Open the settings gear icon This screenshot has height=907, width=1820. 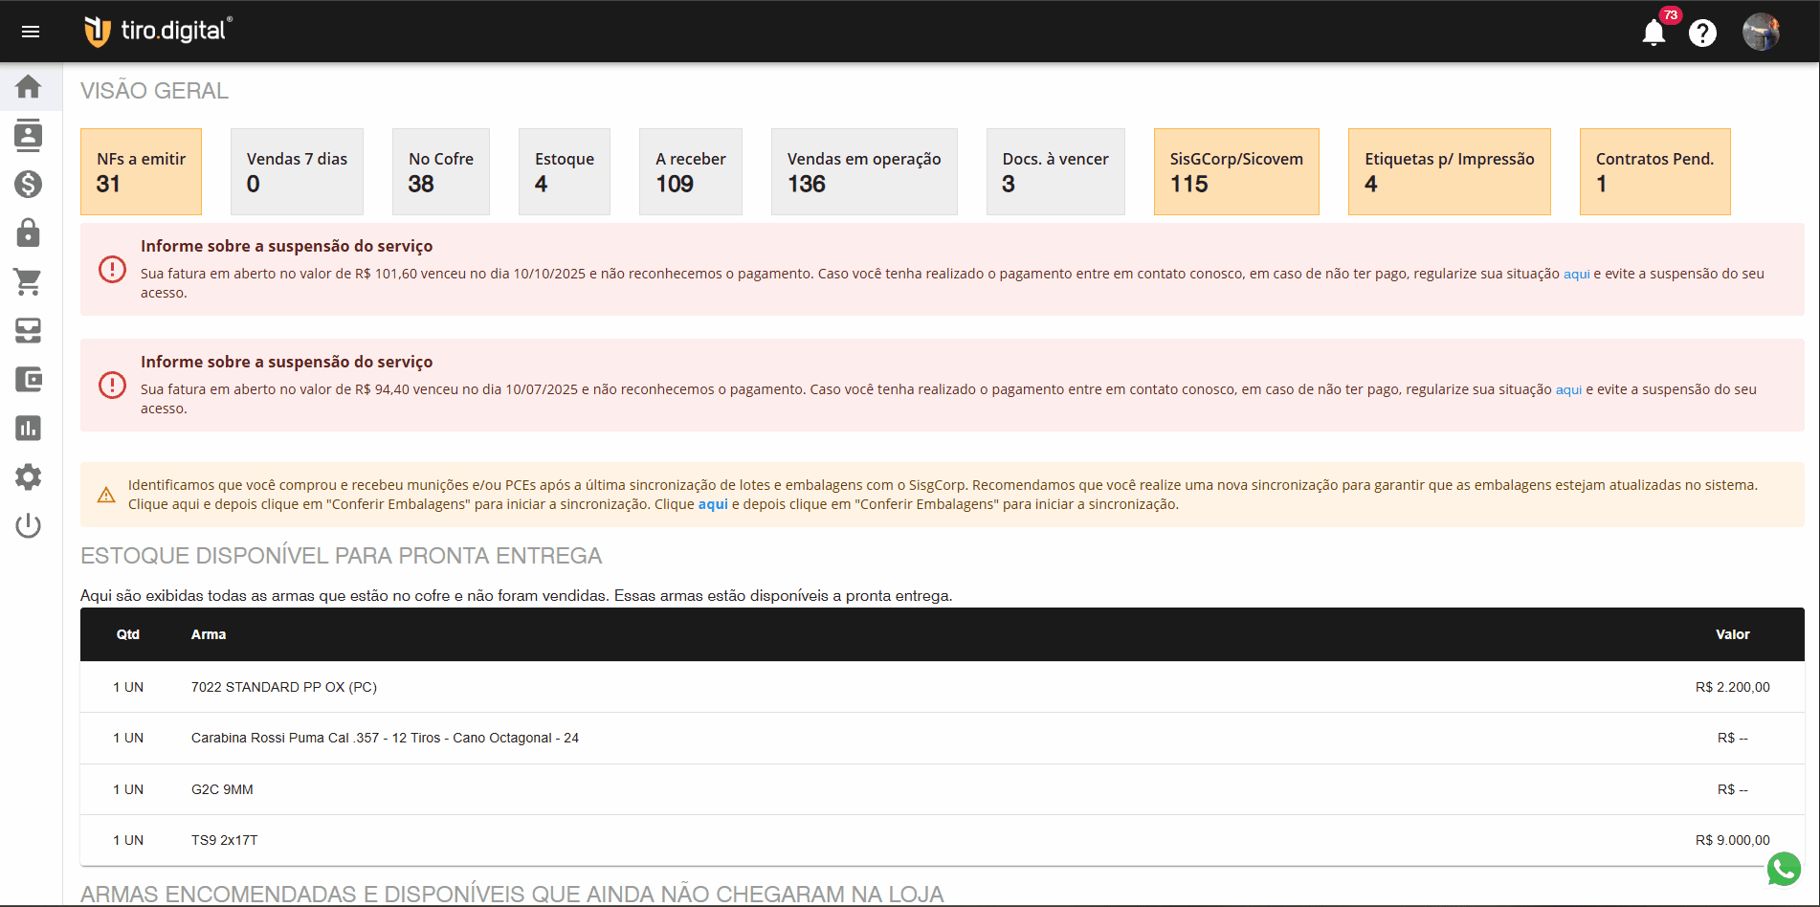click(29, 476)
